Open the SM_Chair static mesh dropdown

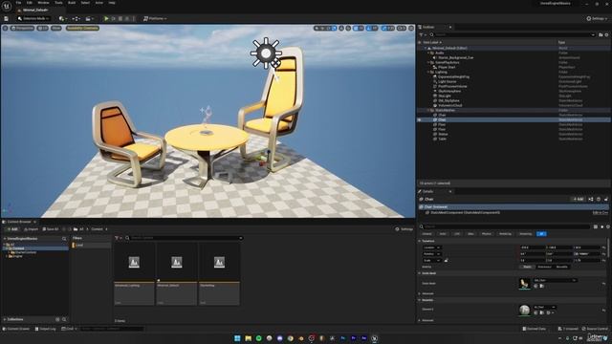pos(555,280)
